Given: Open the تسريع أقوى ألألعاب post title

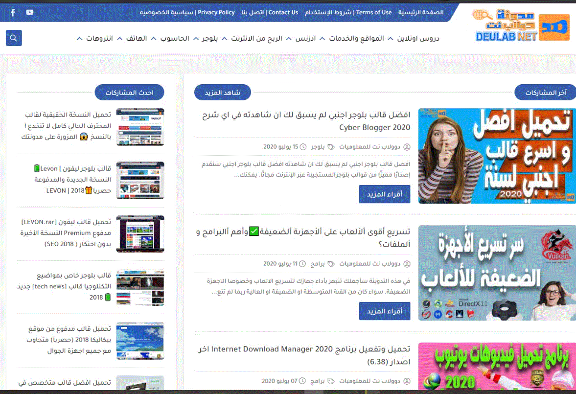Looking at the screenshot, I should (303, 238).
